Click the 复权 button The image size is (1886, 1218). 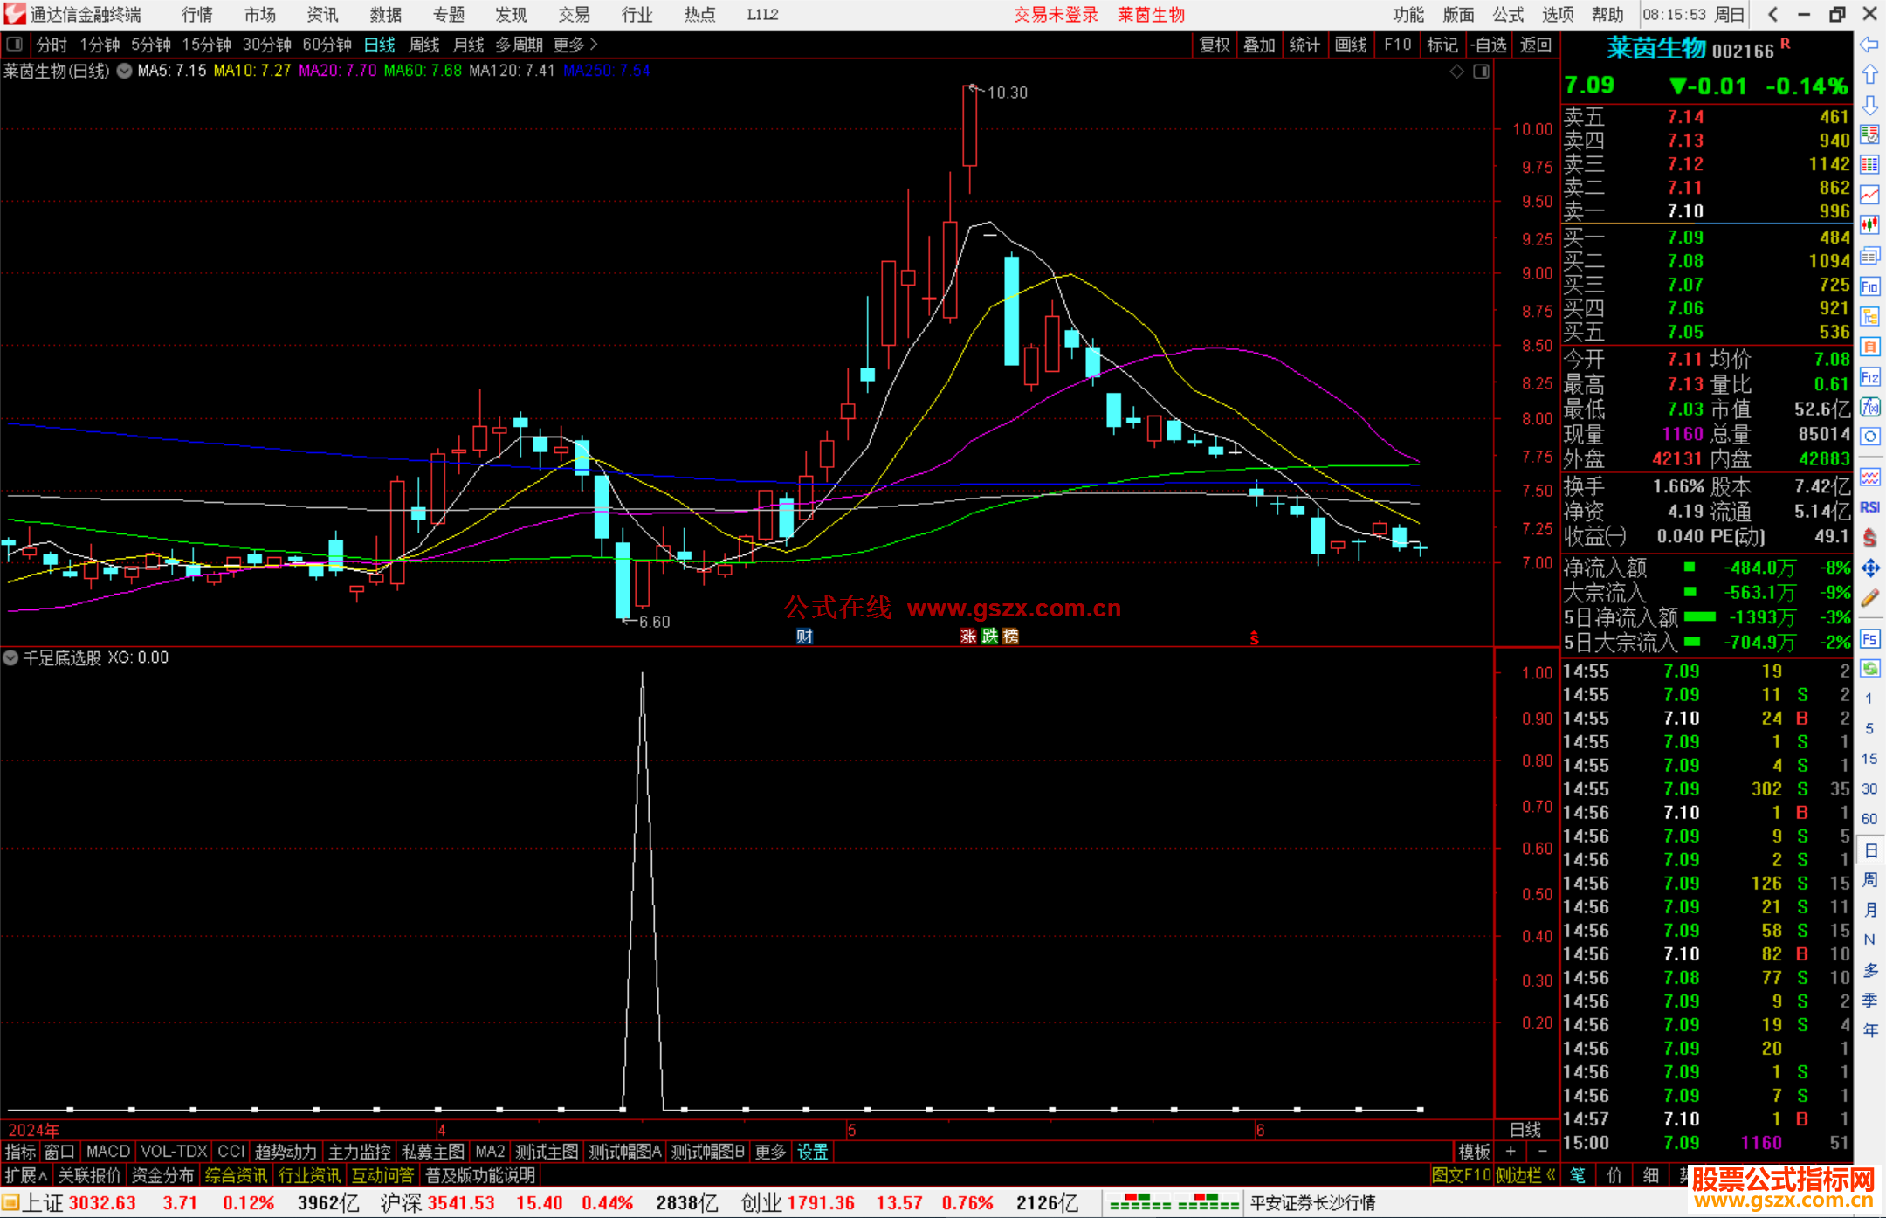pos(1214,45)
